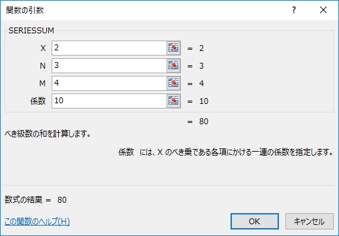Click the 関数の引数 title bar text

point(25,10)
